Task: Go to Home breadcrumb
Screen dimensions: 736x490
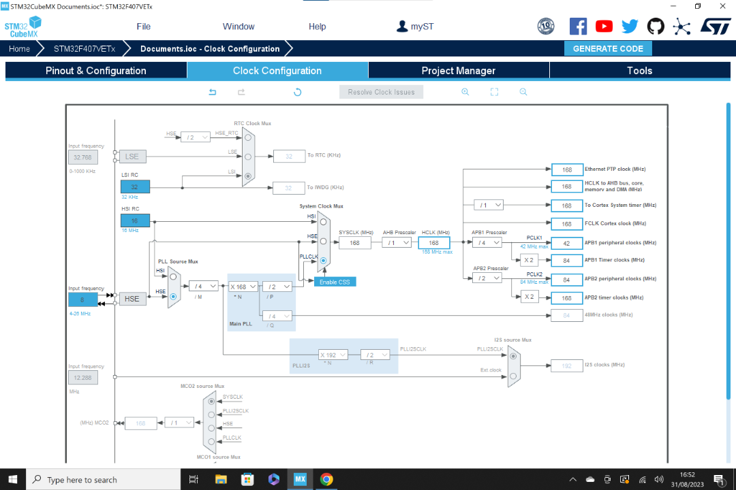Action: (19, 48)
